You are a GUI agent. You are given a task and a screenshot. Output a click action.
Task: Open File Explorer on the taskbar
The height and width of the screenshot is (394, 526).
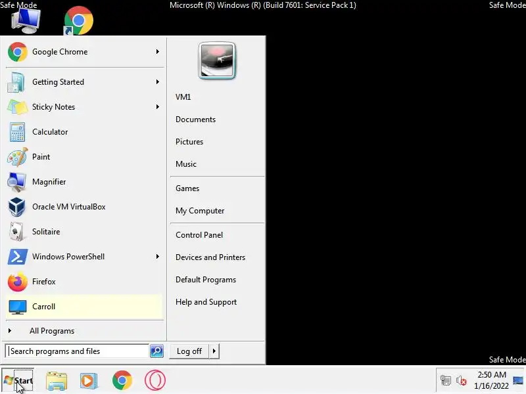pyautogui.click(x=57, y=381)
